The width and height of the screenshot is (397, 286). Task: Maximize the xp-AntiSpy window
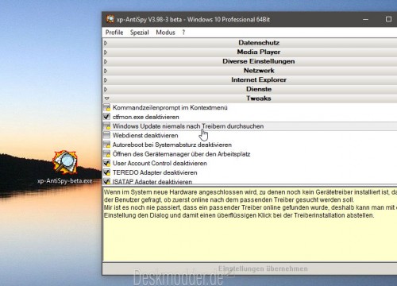point(388,19)
